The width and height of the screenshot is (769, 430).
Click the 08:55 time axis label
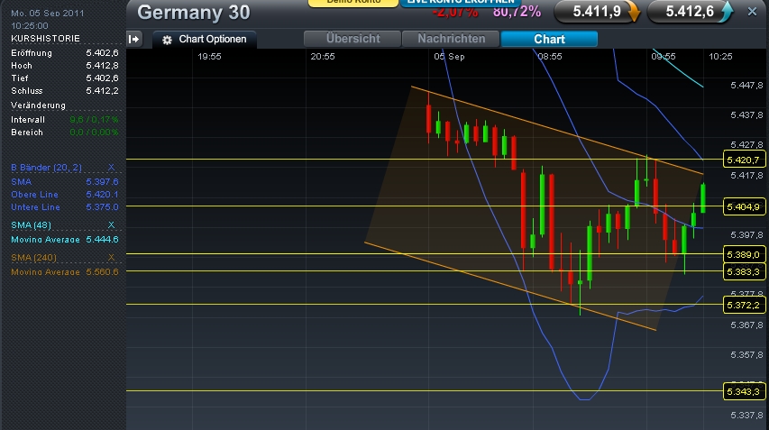[x=550, y=57]
